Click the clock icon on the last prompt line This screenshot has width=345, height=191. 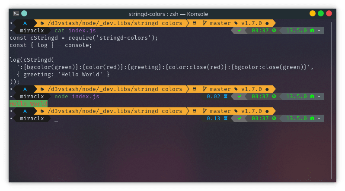[x=274, y=118]
